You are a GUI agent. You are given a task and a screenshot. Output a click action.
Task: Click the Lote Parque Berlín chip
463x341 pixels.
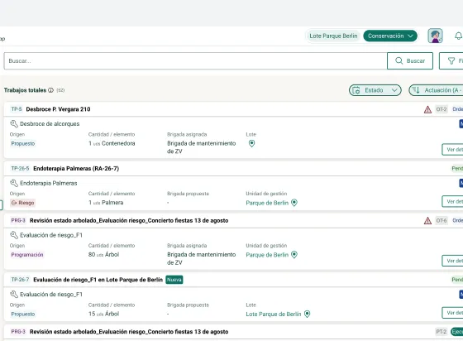[x=333, y=36]
